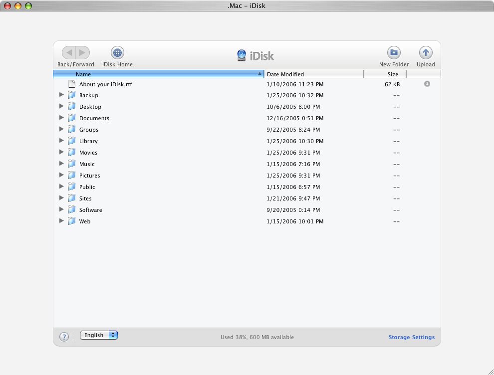
Task: Click the Forward arrow button
Action: [82, 52]
